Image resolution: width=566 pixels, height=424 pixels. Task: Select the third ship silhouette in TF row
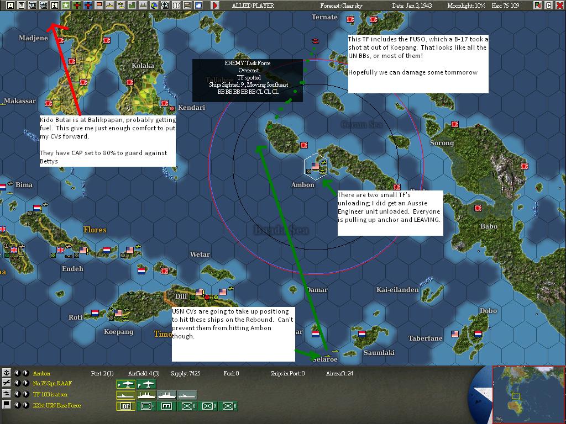point(167,395)
